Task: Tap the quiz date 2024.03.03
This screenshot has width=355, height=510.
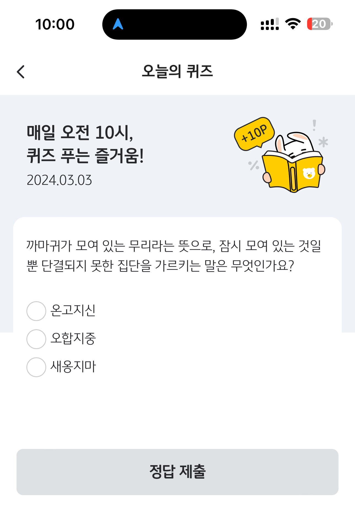Action: point(59,180)
